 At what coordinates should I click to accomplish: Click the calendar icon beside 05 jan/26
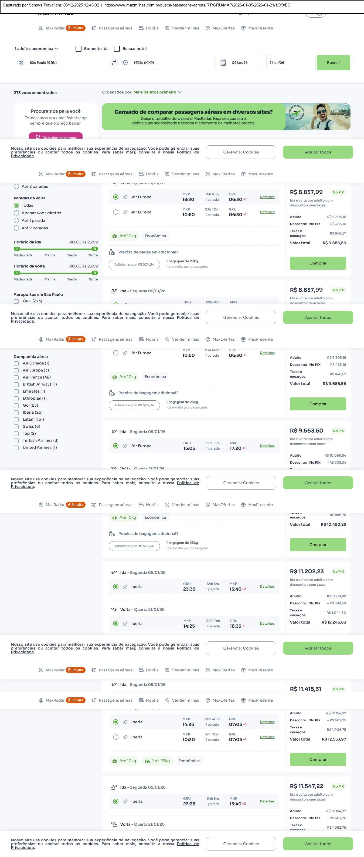[223, 62]
